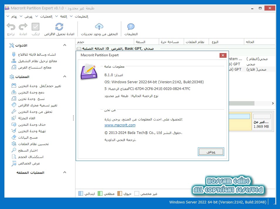Click the Commit (ارتكب) checkmark icon
The image size is (280, 209).
(x=36, y=27)
